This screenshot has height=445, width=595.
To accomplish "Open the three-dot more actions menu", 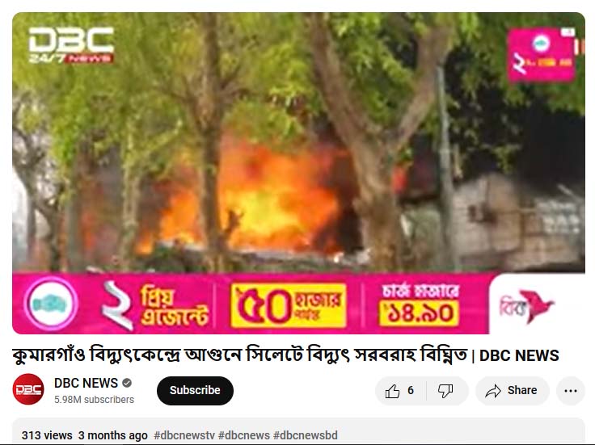I will [570, 390].
